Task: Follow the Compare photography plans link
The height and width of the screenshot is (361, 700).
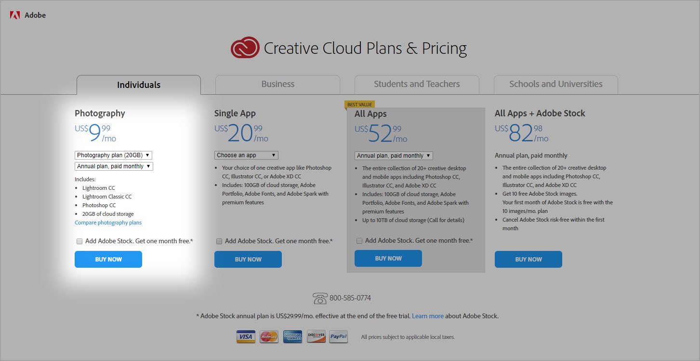Action: (x=108, y=223)
